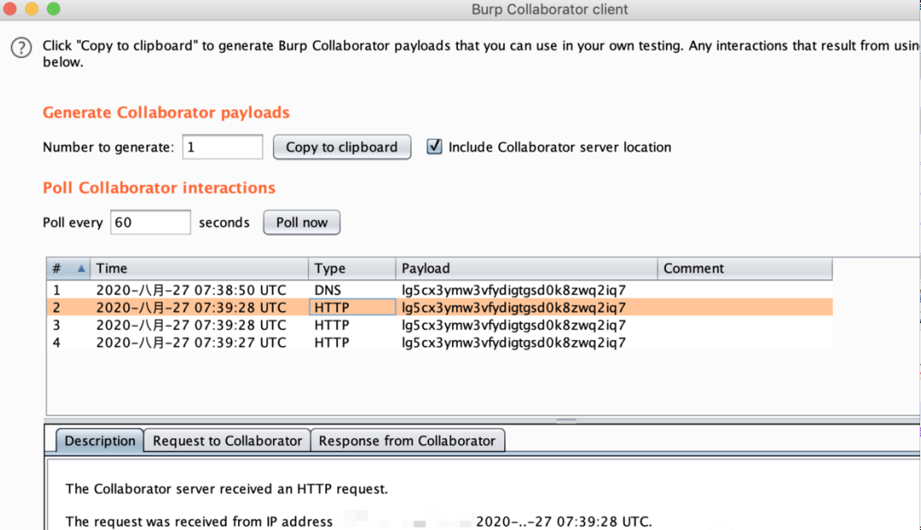Screen dimensions: 921x530
Task: Click payload value in row 3
Action: tap(514, 325)
